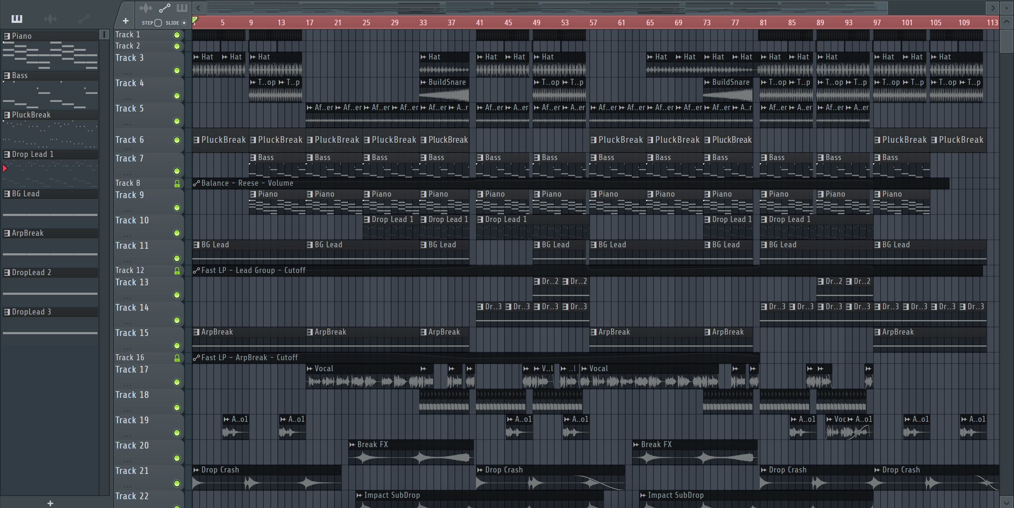
Task: Click the BG Lead pattern icon in picker
Action: (7, 193)
